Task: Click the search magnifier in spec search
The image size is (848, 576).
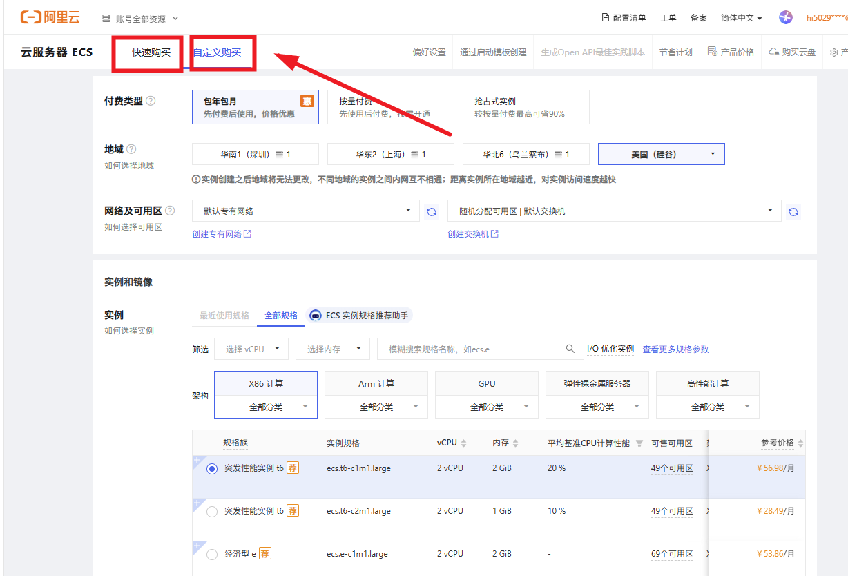Action: (x=570, y=349)
